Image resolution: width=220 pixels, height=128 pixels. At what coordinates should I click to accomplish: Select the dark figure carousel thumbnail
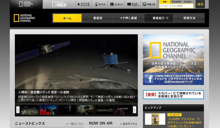point(67,110)
